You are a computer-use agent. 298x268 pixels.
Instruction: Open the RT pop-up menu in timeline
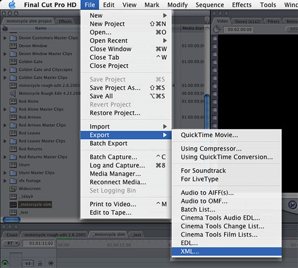[x=11, y=243]
